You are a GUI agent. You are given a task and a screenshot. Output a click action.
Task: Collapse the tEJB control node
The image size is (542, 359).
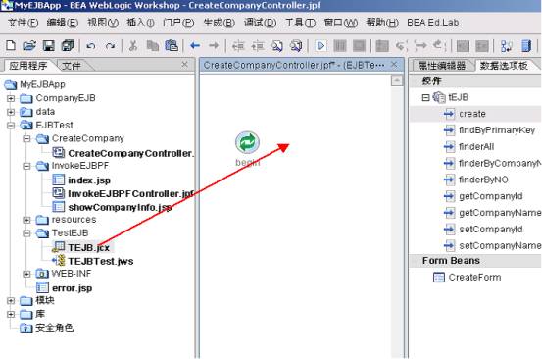pos(425,97)
